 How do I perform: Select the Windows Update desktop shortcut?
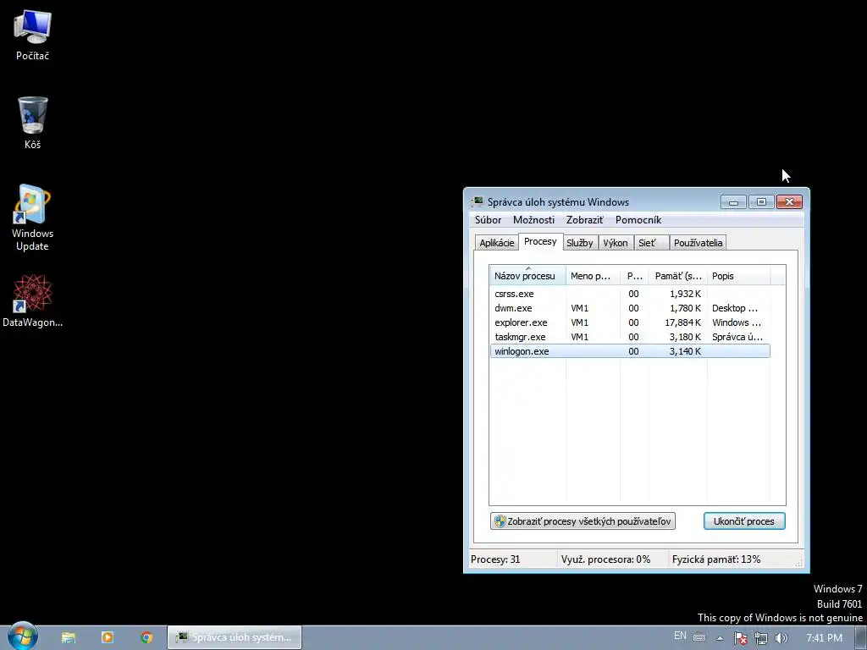[32, 218]
